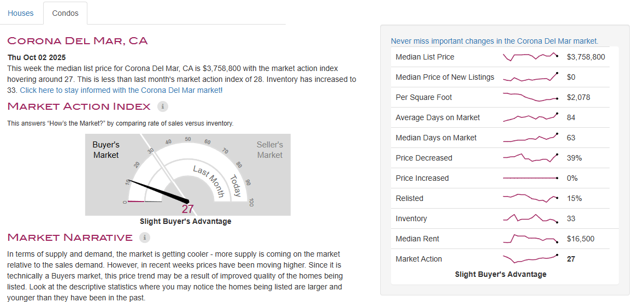644x302 pixels.
Task: Switch to the Houses tab
Action: [21, 13]
